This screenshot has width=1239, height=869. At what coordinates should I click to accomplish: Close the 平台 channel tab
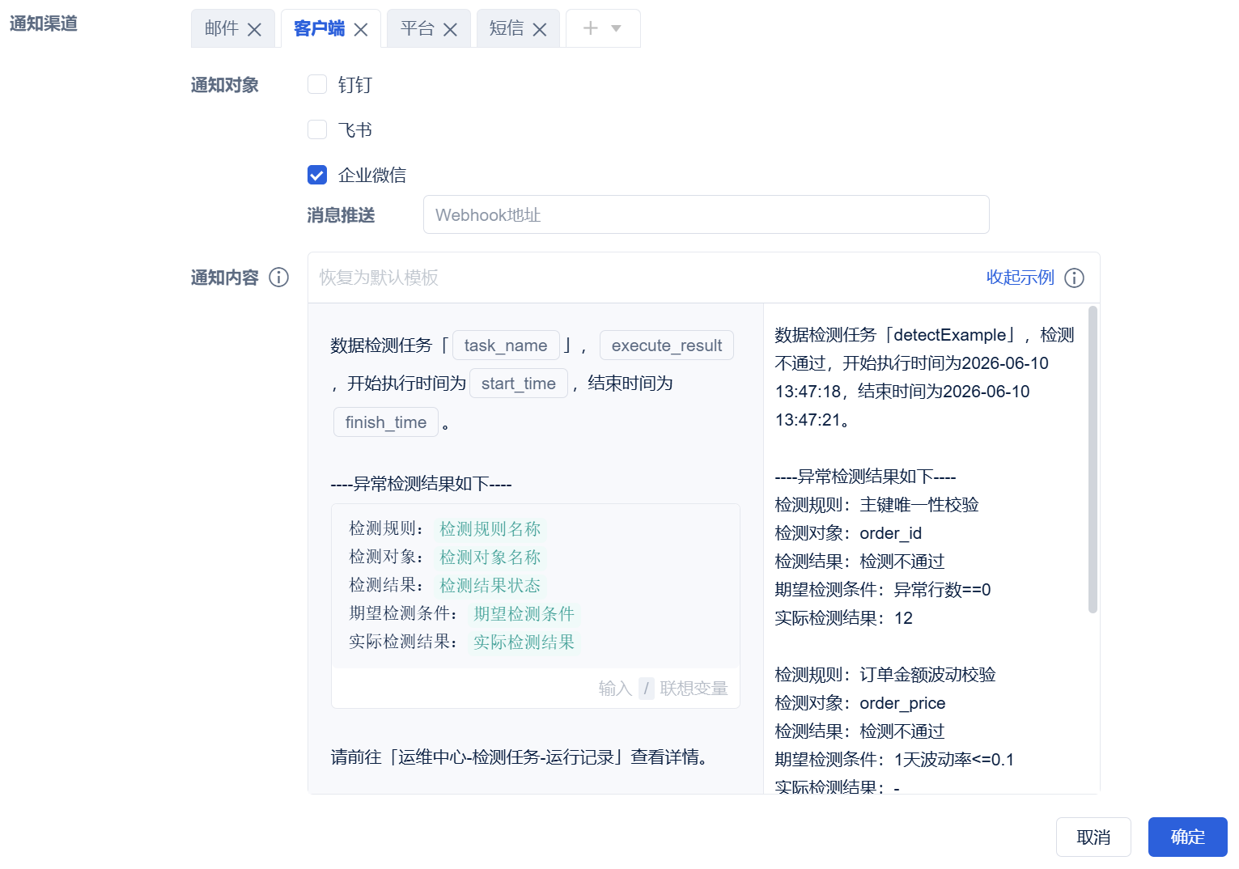click(x=451, y=29)
